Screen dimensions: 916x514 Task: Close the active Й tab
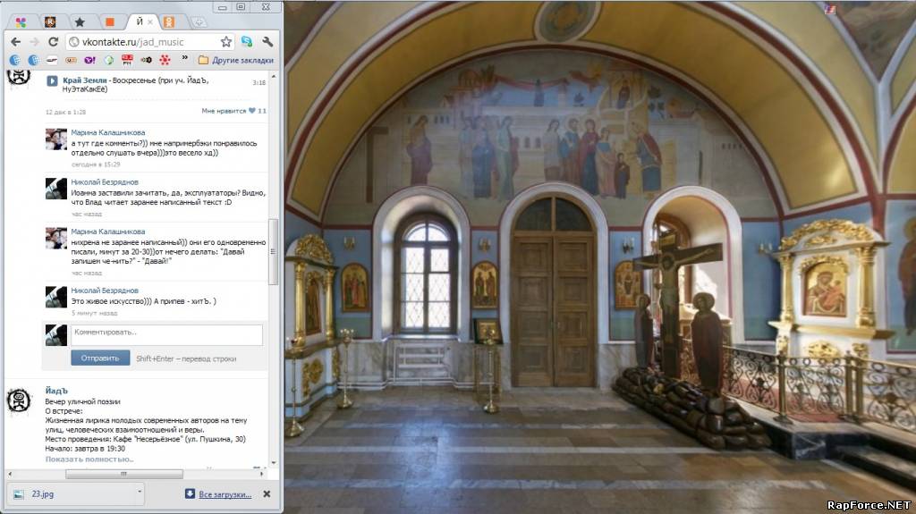(150, 22)
